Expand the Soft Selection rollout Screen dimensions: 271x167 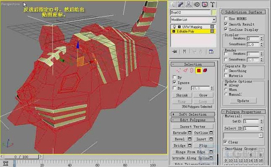[x=193, y=114]
